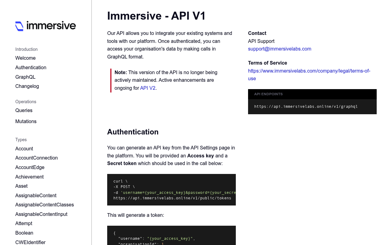Open the AssignableContentClasses type entry
This screenshot has height=245, width=392.
click(44, 205)
